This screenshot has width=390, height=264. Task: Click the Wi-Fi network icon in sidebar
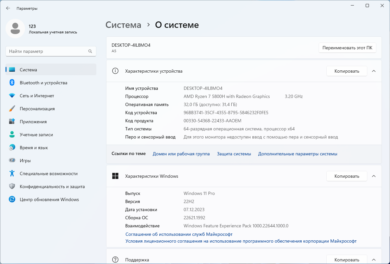(12, 96)
